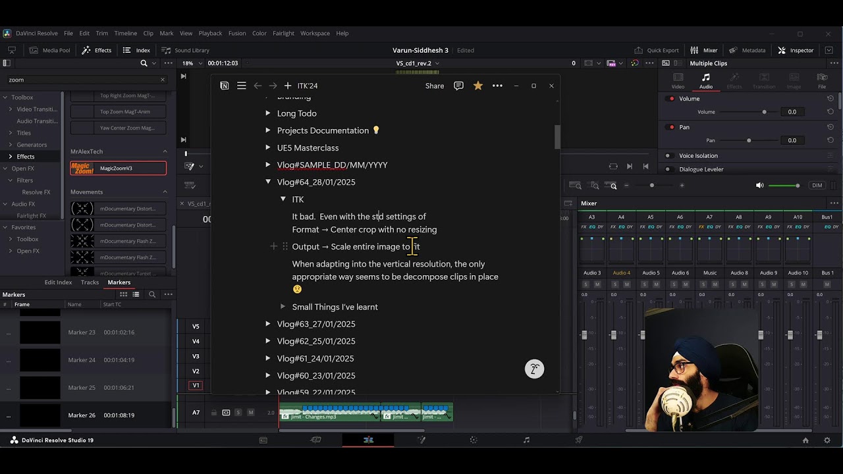Expand the Titles tree item
The height and width of the screenshot is (474, 843).
[x=11, y=133]
